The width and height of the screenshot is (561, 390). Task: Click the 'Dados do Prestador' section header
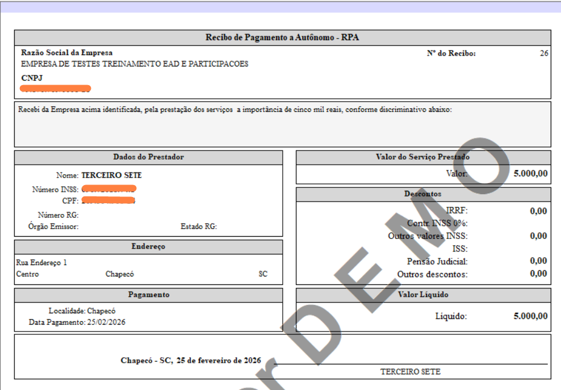click(148, 157)
